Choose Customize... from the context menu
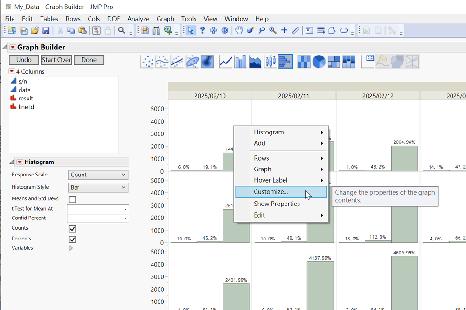The height and width of the screenshot is (310, 466). tap(281, 192)
